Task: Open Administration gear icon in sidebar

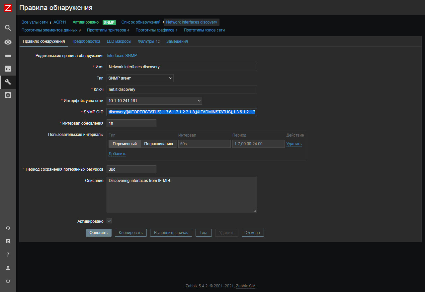Action: click(x=8, y=95)
